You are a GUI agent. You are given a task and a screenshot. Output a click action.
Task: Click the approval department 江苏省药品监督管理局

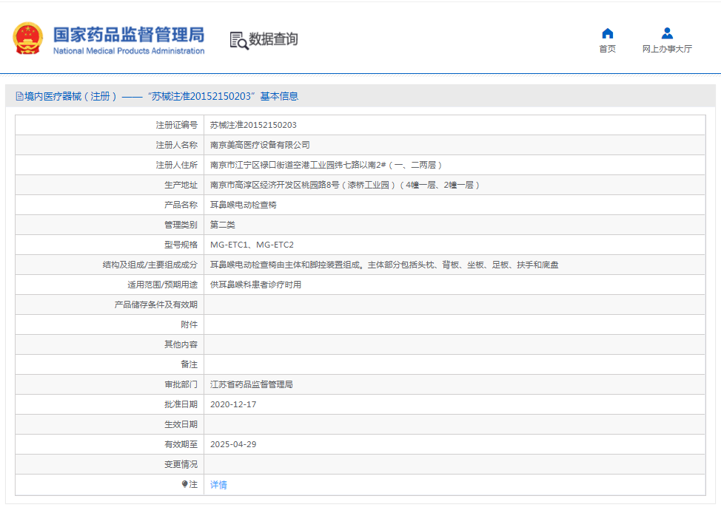click(x=252, y=384)
